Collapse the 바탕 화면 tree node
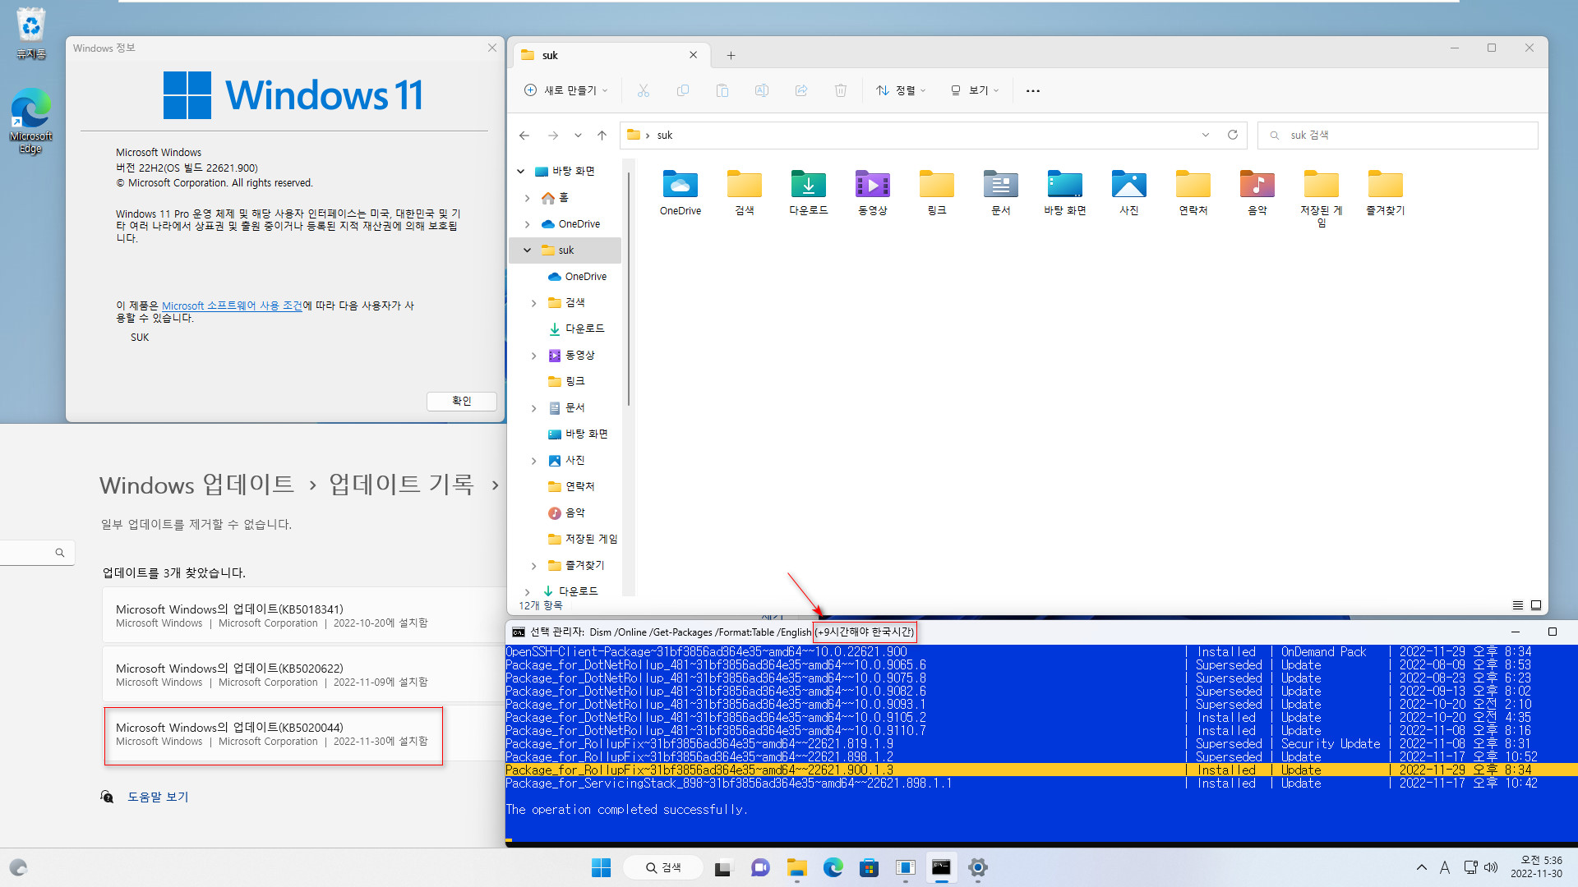This screenshot has height=887, width=1578. (x=520, y=171)
